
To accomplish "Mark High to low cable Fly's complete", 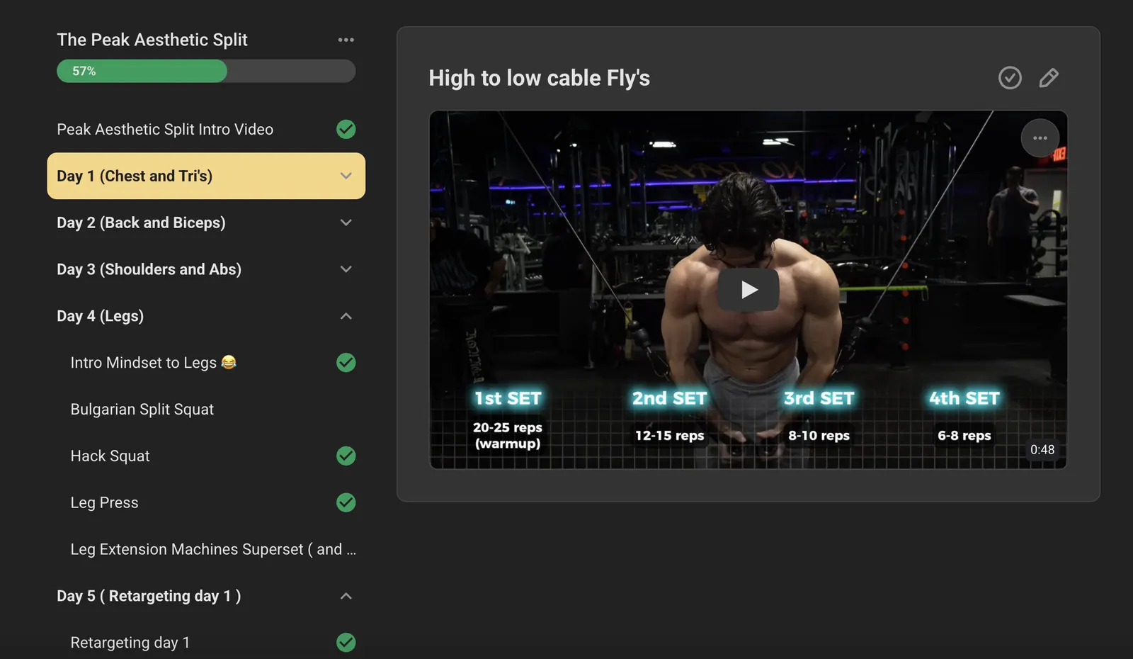I will tap(1010, 78).
